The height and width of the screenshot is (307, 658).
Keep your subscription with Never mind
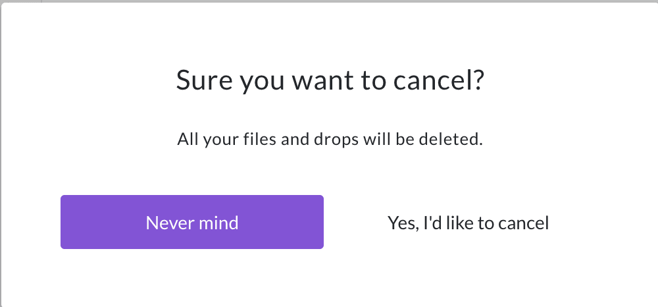[x=191, y=222]
